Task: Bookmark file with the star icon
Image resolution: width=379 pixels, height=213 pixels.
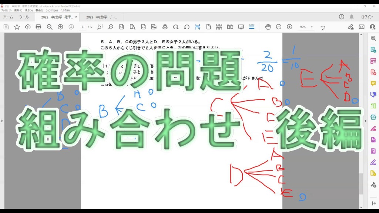Action: click(17, 27)
